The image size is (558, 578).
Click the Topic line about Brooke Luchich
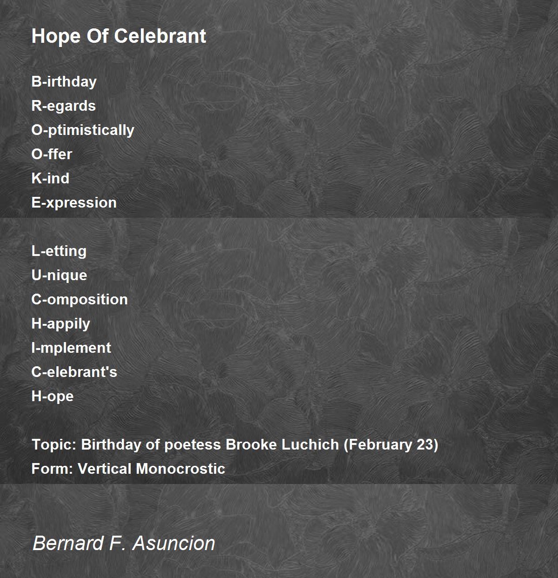point(235,445)
